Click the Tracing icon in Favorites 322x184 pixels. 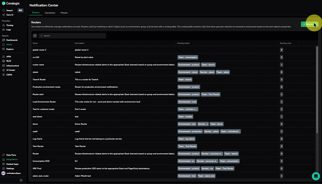(3, 25)
